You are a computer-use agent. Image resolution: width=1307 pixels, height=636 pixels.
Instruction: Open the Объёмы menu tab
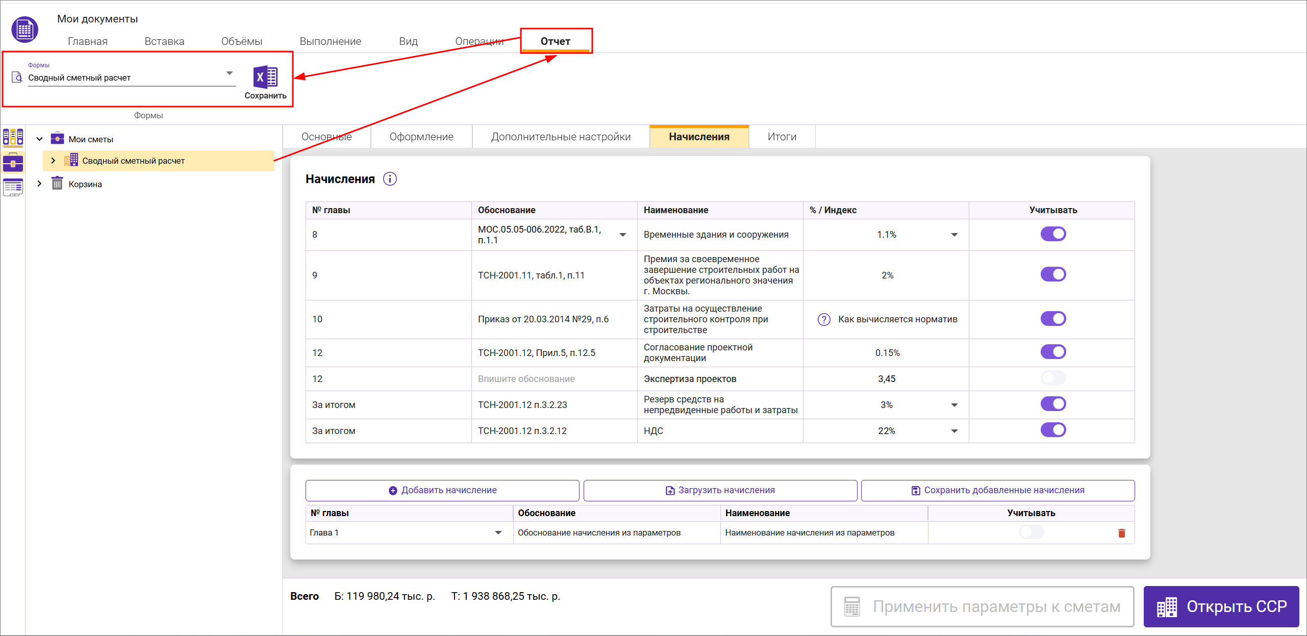[x=241, y=41]
